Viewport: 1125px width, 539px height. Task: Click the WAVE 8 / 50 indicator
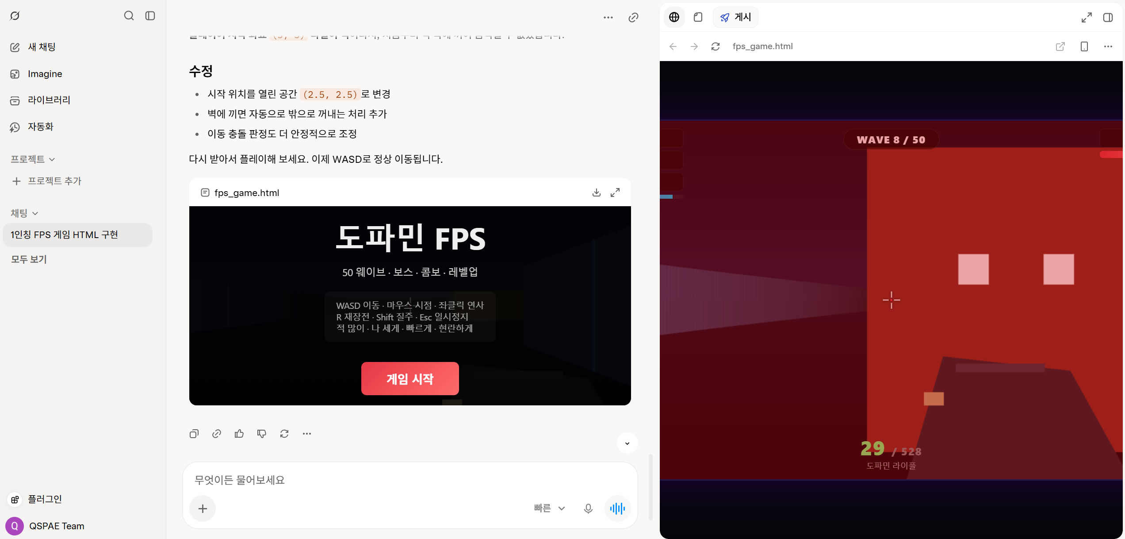[x=891, y=140]
